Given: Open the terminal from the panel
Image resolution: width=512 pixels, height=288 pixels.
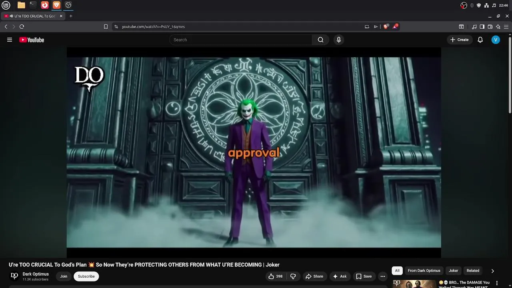Looking at the screenshot, I should click(x=33, y=5).
